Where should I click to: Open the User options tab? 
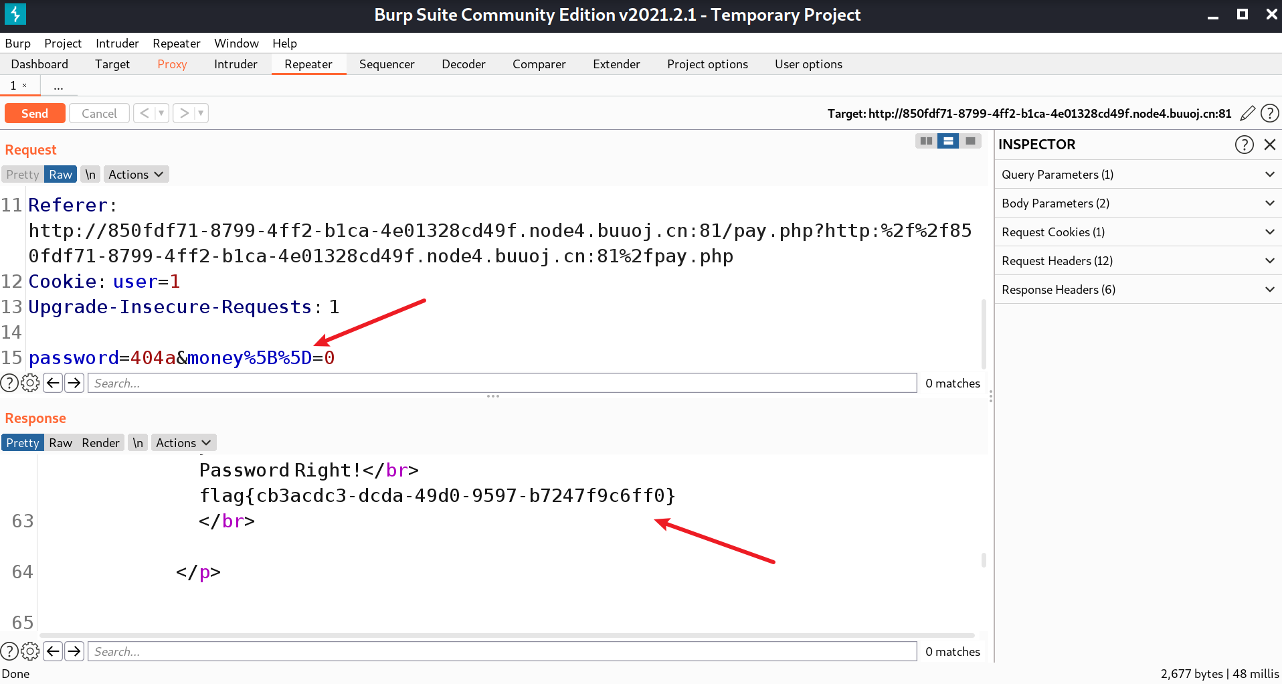808,64
